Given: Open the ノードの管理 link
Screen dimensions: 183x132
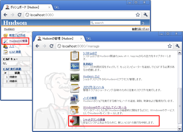Looking at the screenshot, I should (90, 98).
